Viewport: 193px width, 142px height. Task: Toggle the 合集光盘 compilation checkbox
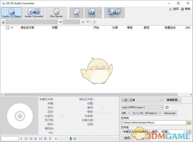97,120
